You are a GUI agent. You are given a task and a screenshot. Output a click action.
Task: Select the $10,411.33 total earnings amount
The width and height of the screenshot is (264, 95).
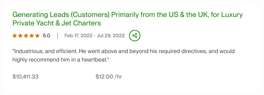[x=26, y=77]
